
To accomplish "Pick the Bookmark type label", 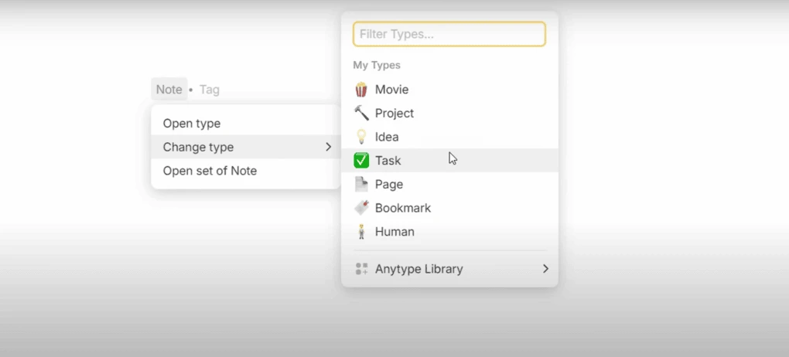I will pyautogui.click(x=403, y=208).
